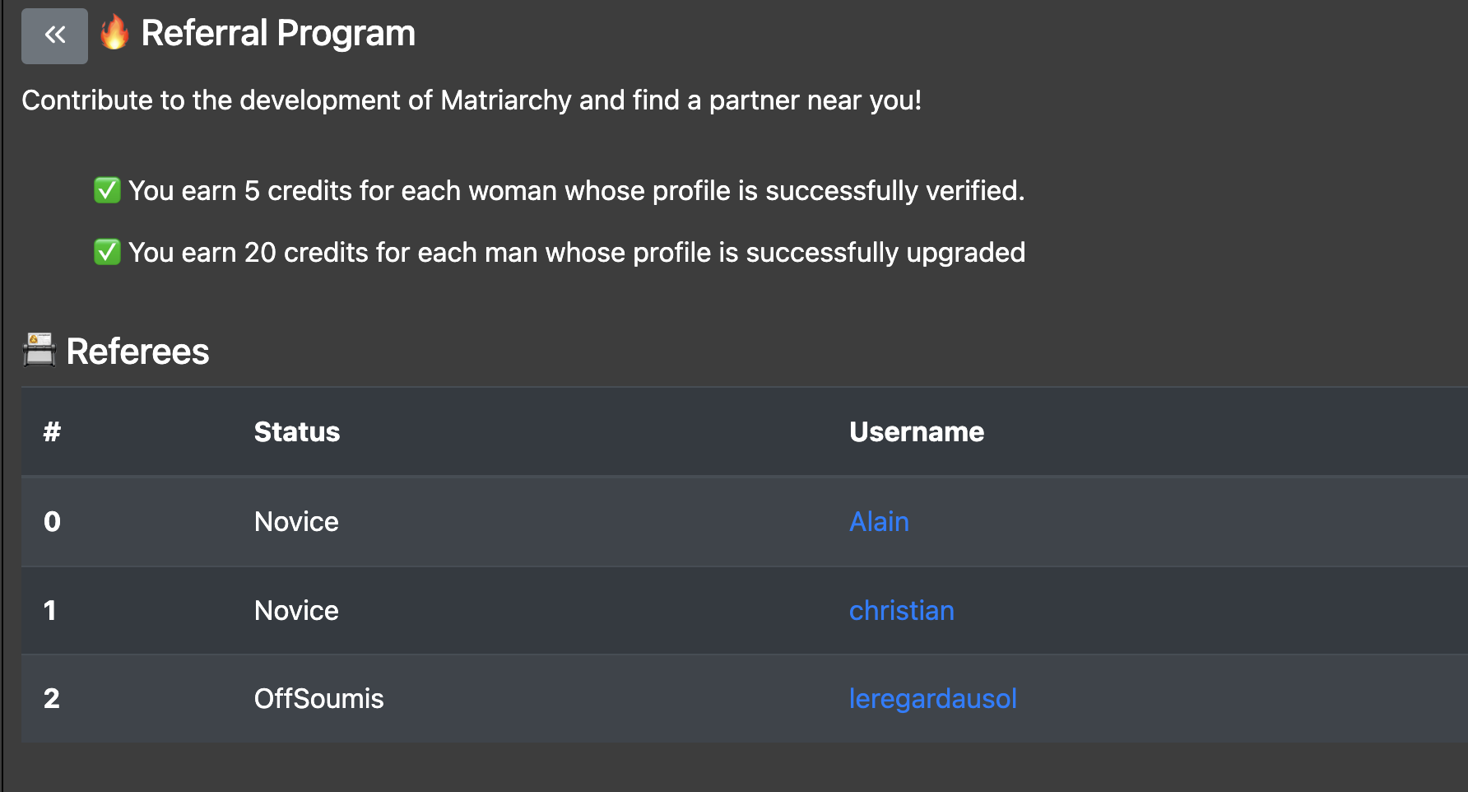Select the OffSoumis status cell
1468x792 pixels.
318,698
